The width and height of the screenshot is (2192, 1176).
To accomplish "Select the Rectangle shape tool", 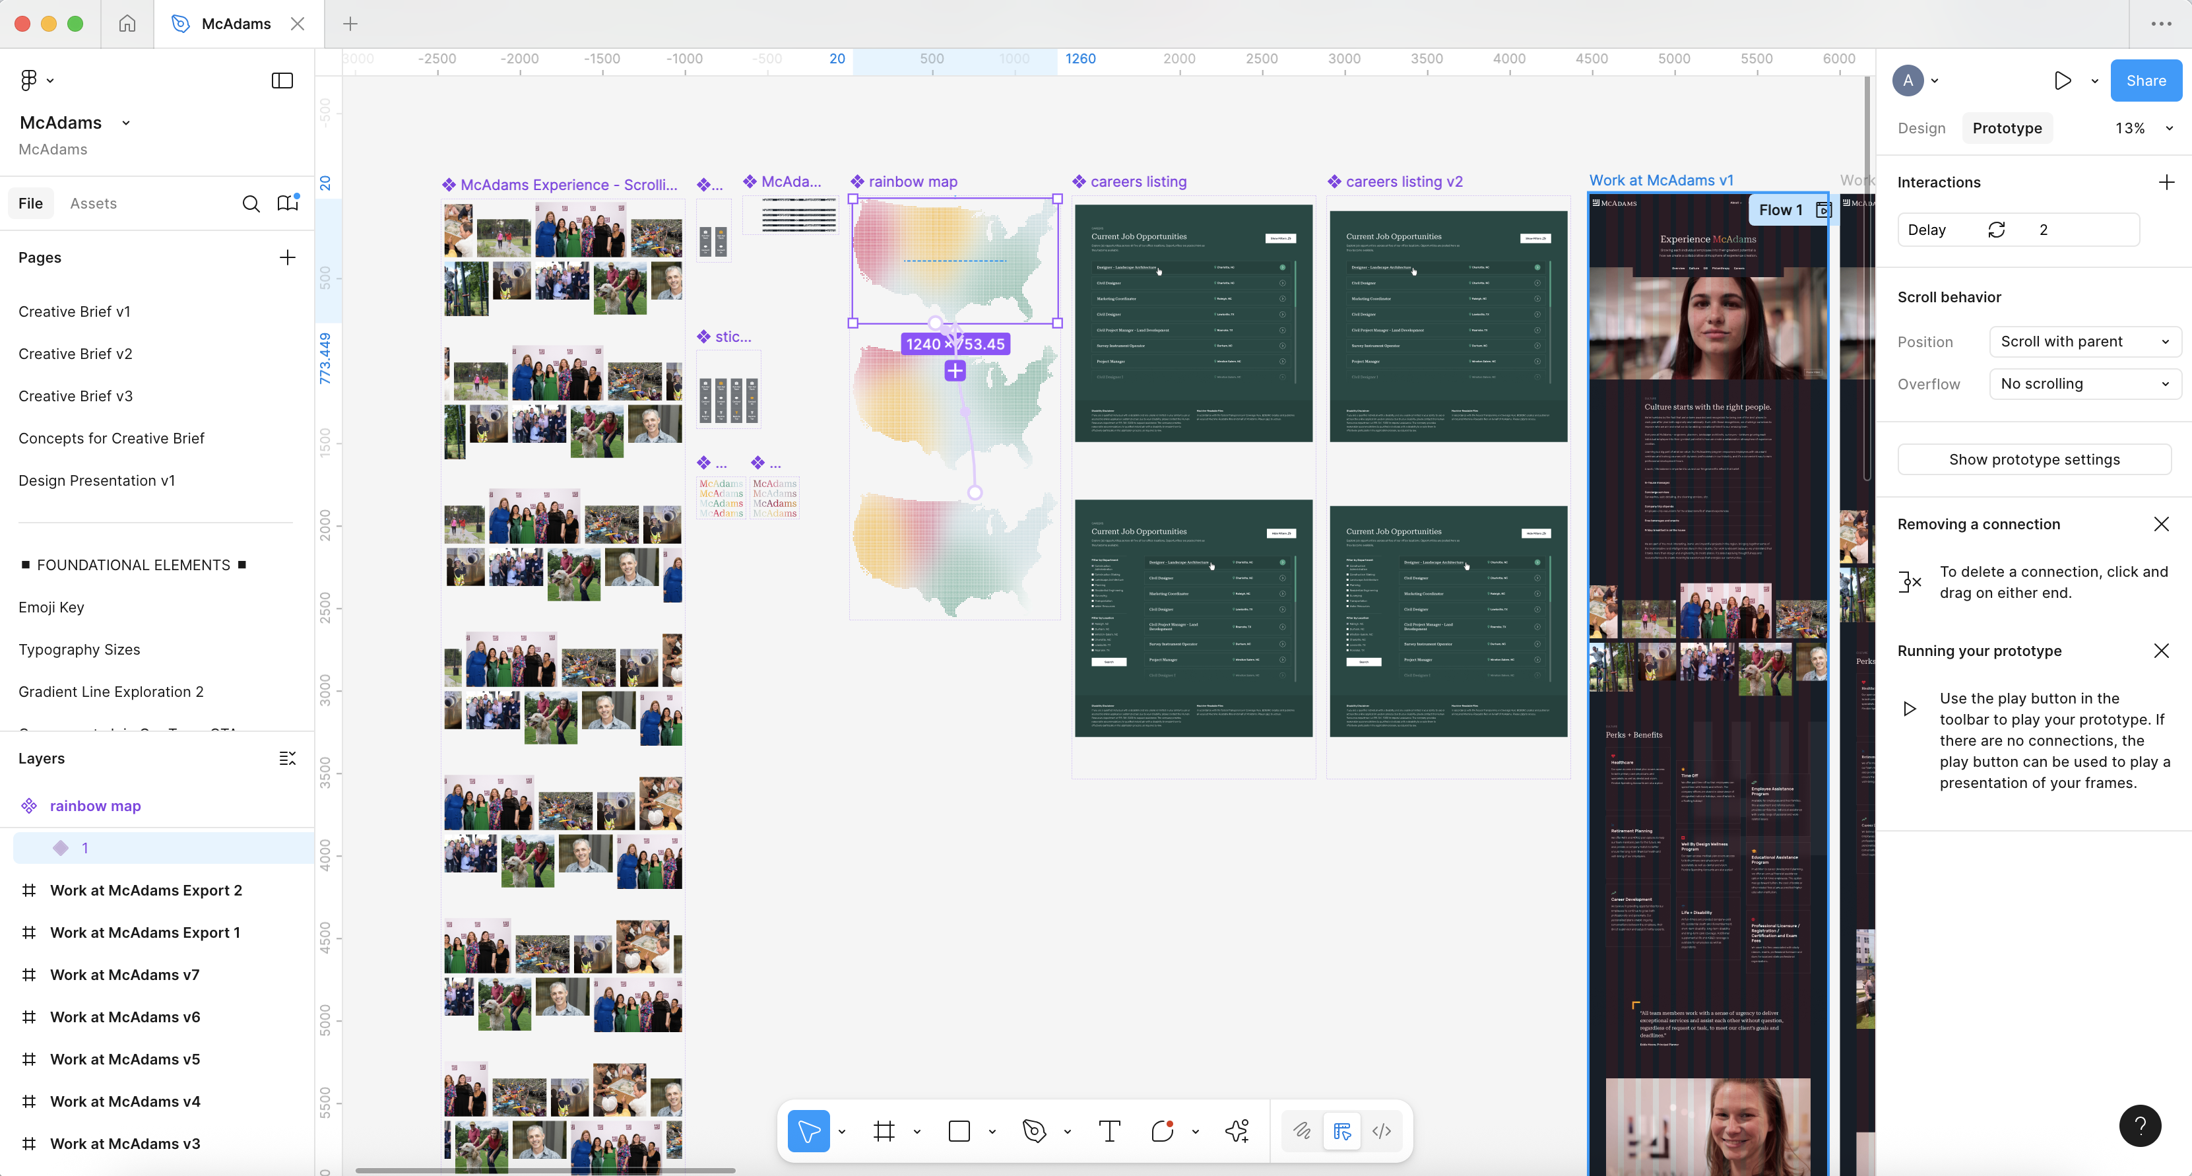I will point(959,1131).
